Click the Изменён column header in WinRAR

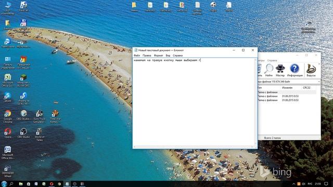point(287,88)
